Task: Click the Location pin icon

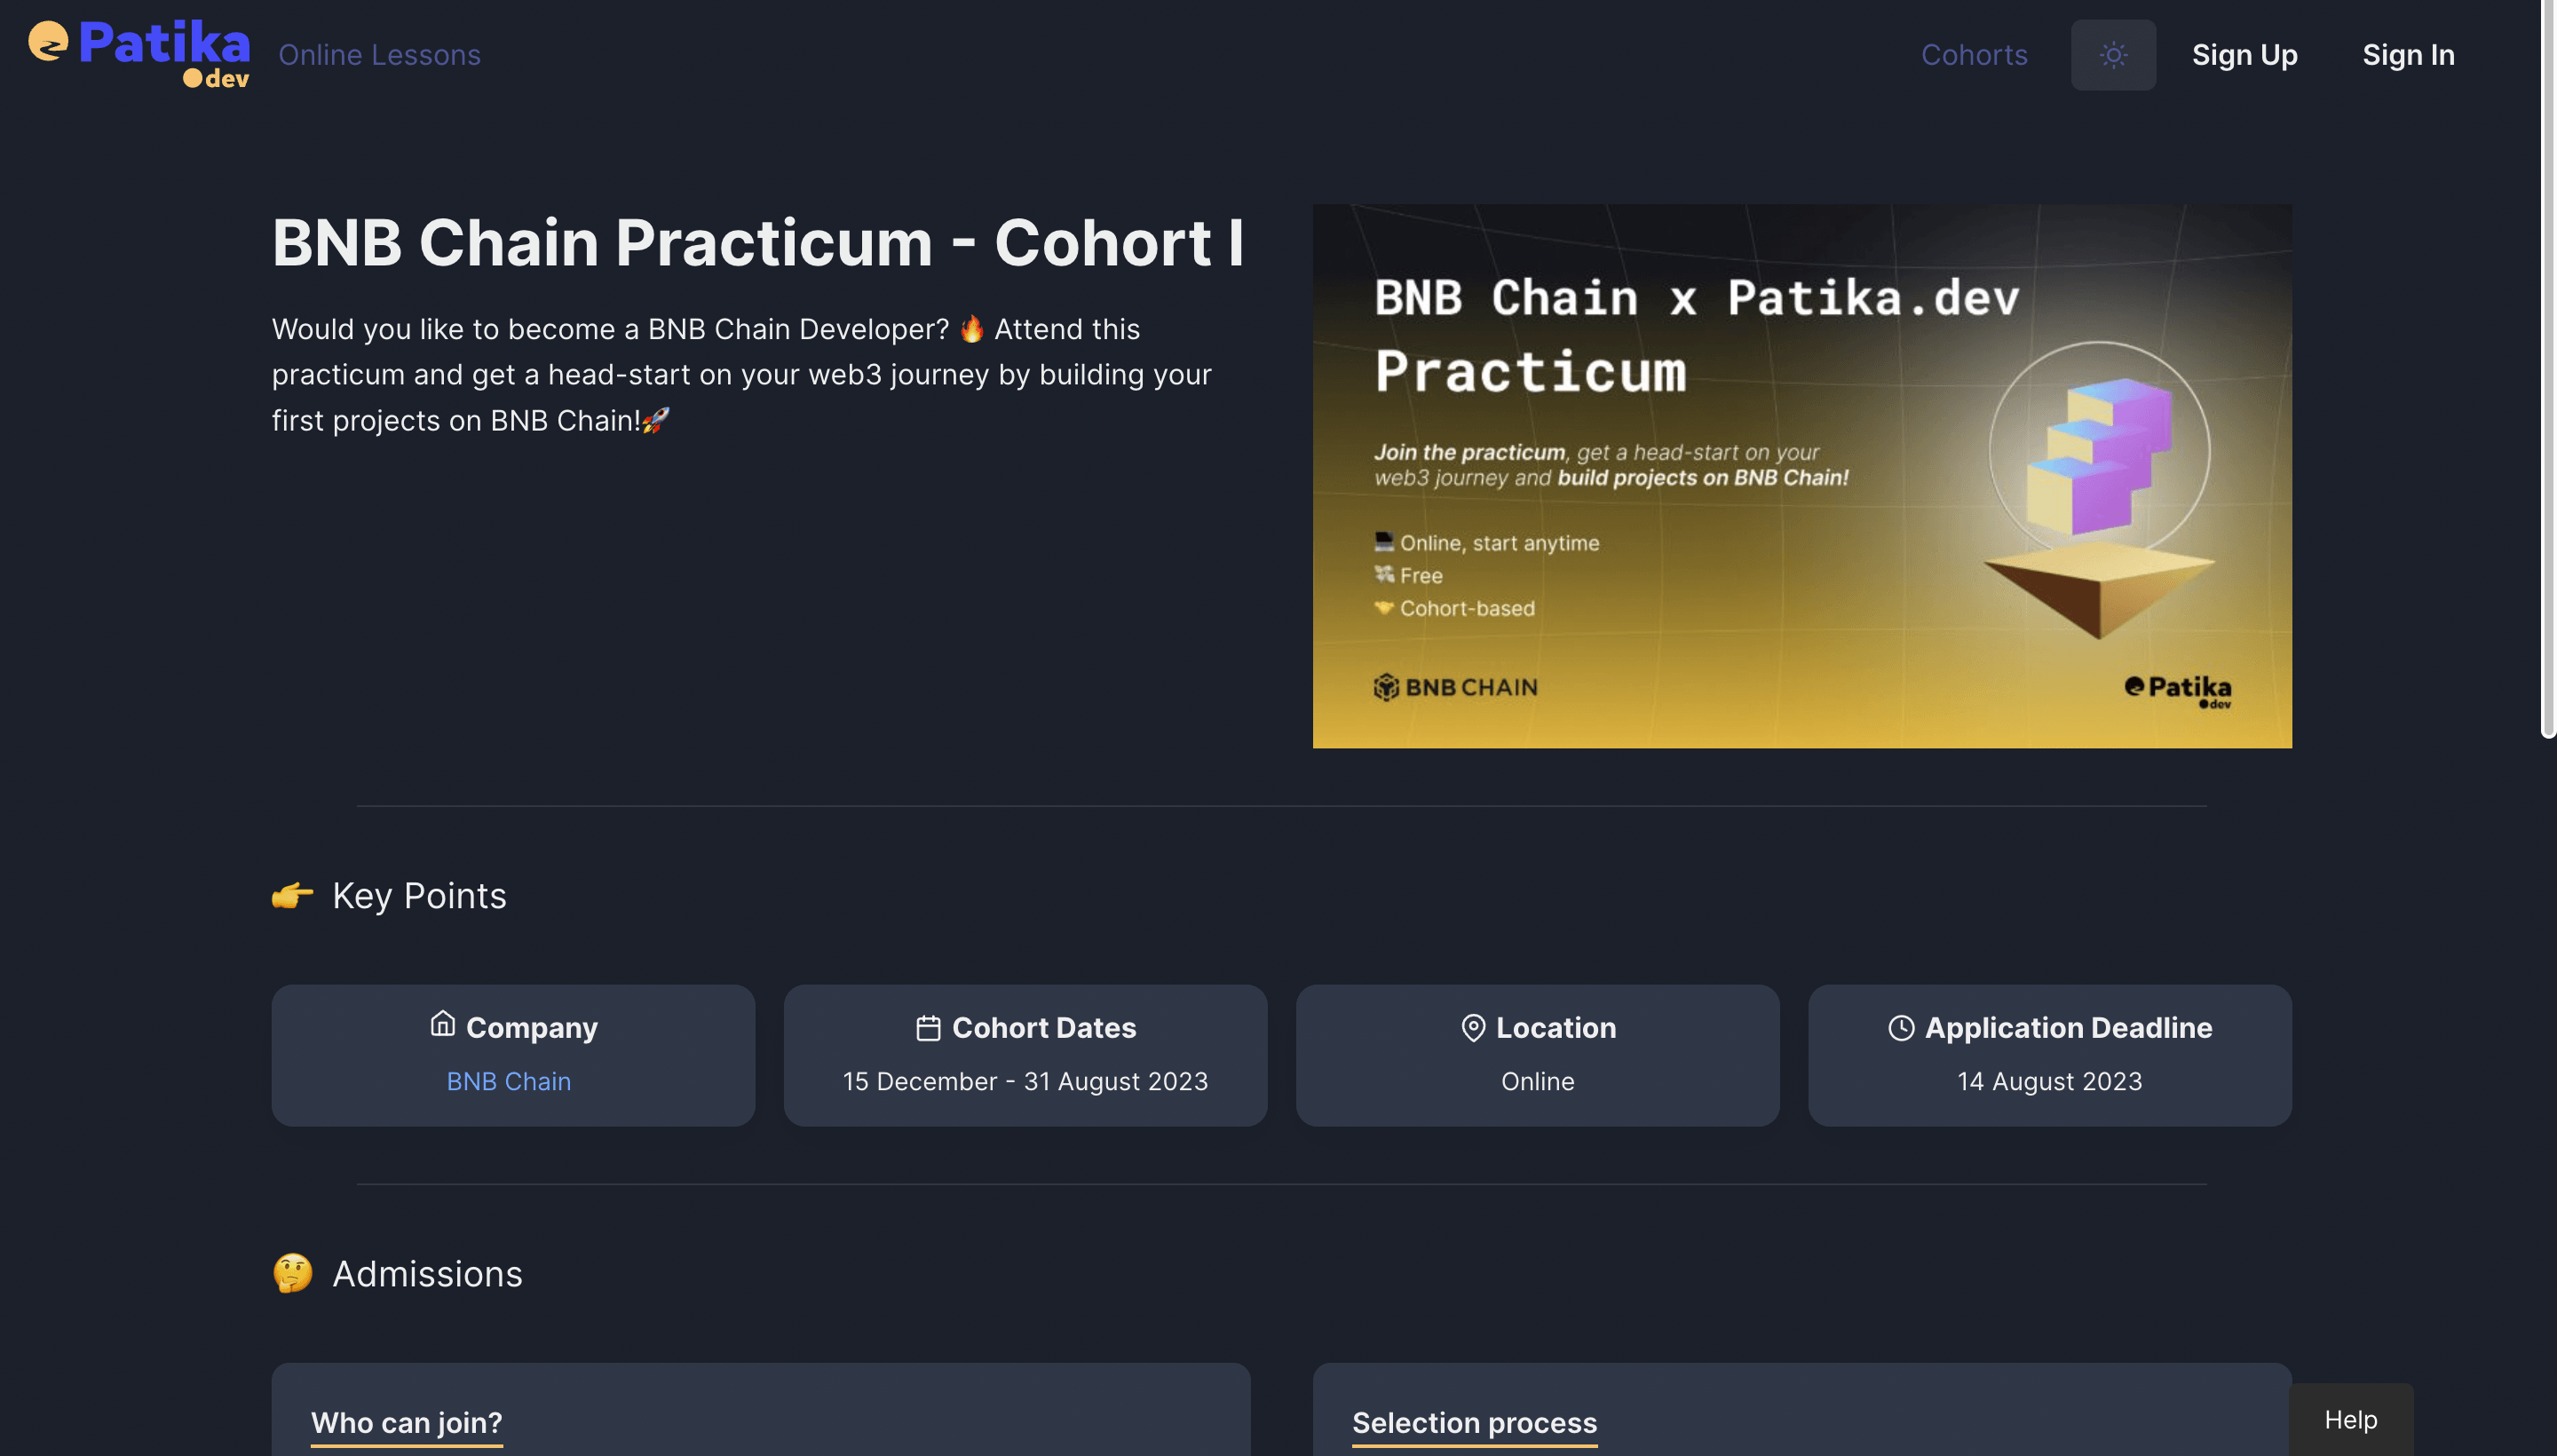Action: pyautogui.click(x=1472, y=1028)
